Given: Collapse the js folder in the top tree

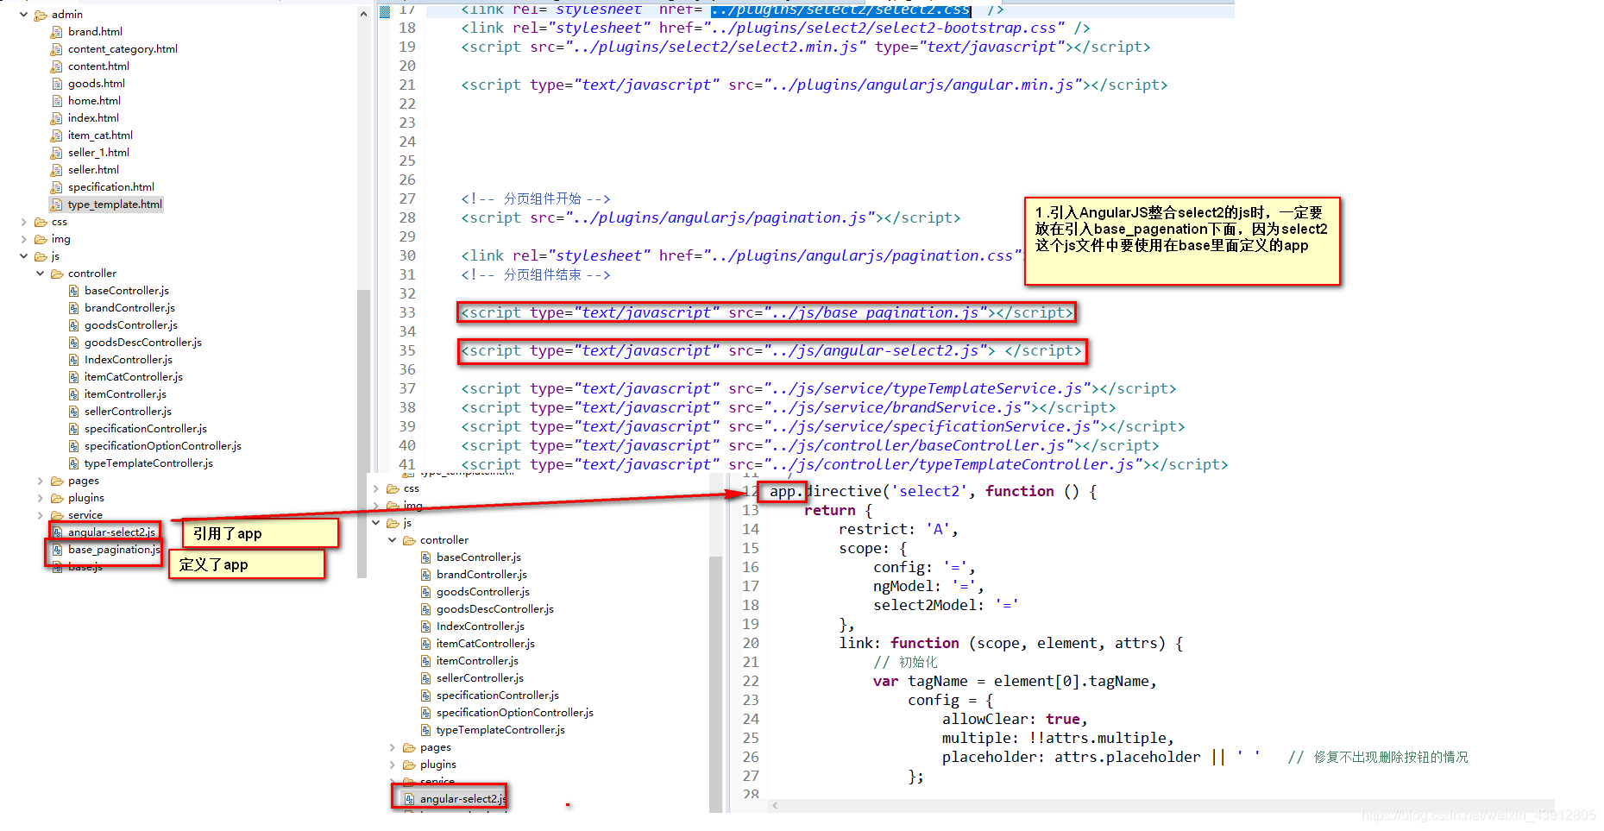Looking at the screenshot, I should pyautogui.click(x=23, y=256).
